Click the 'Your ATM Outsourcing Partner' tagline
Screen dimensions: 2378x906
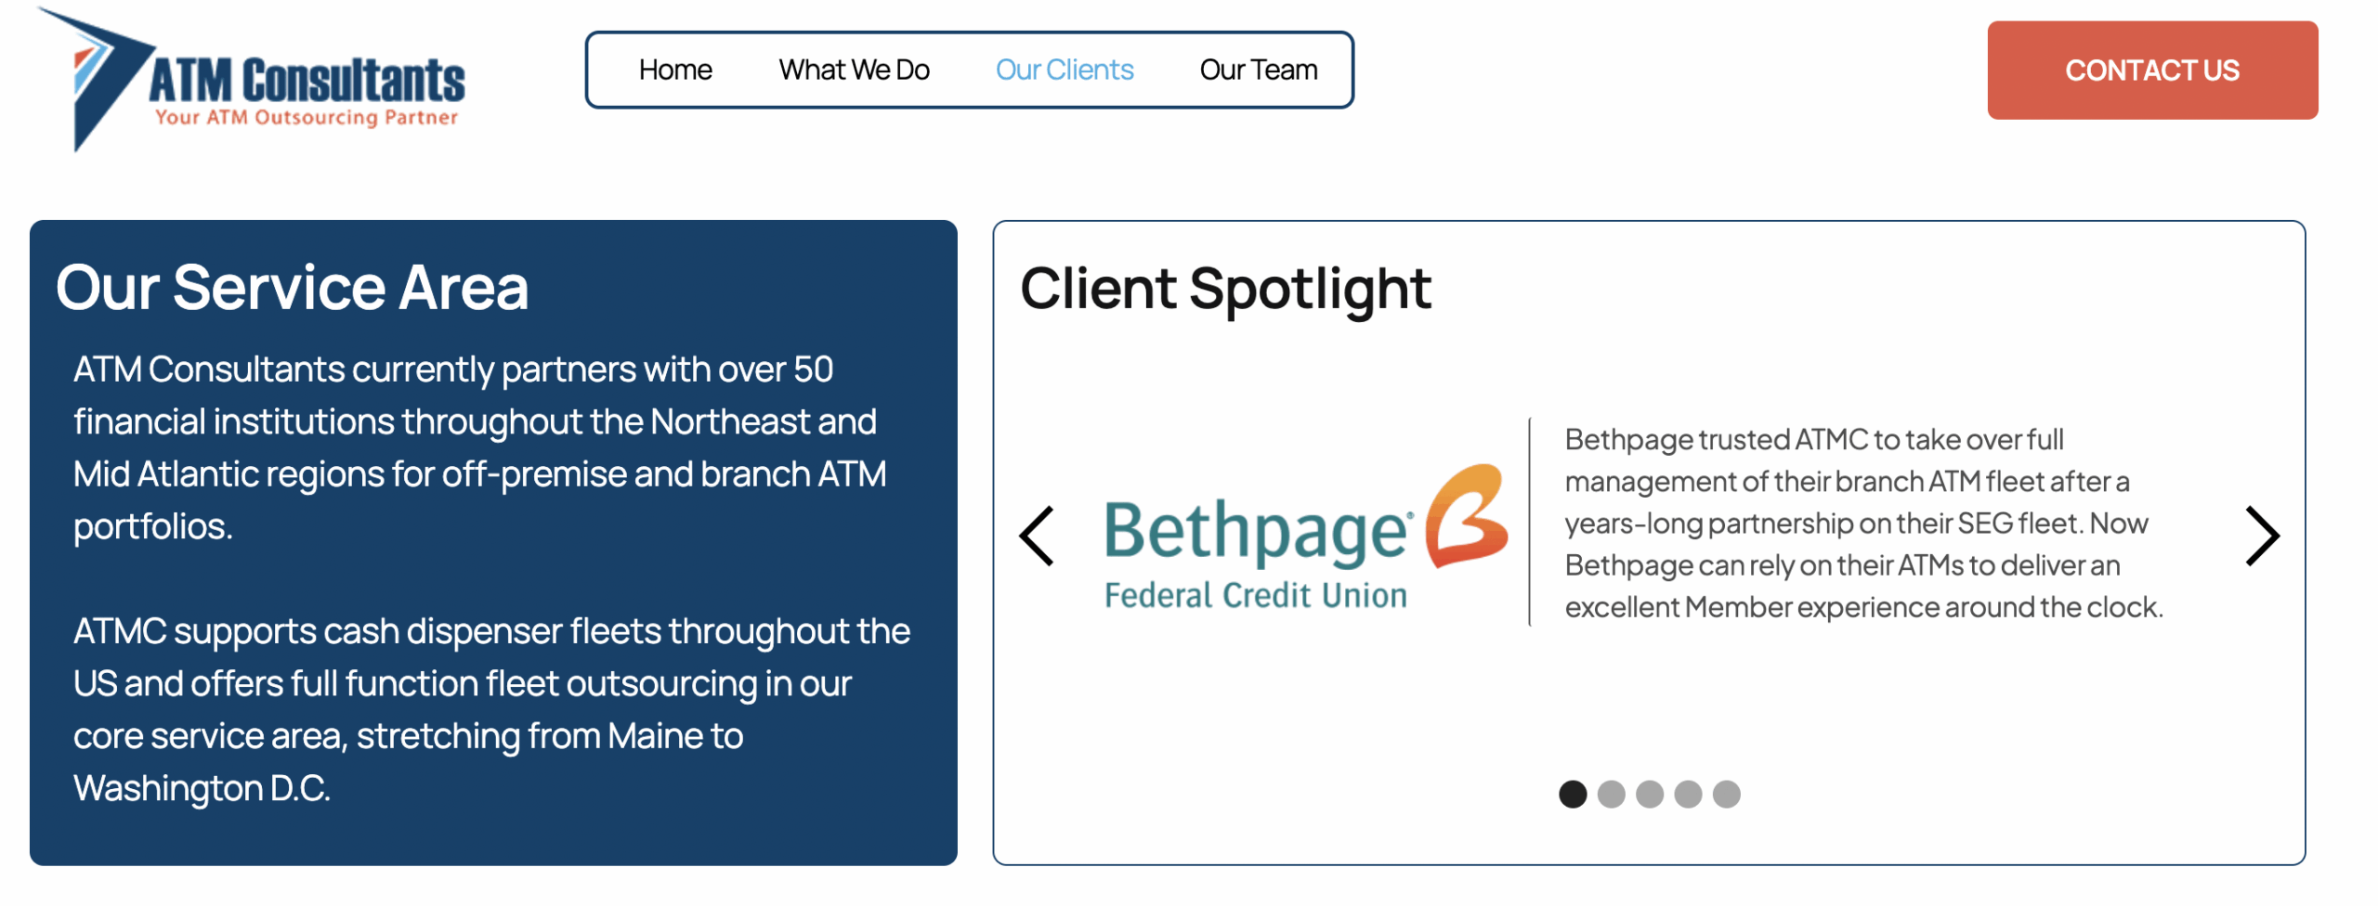(x=307, y=118)
